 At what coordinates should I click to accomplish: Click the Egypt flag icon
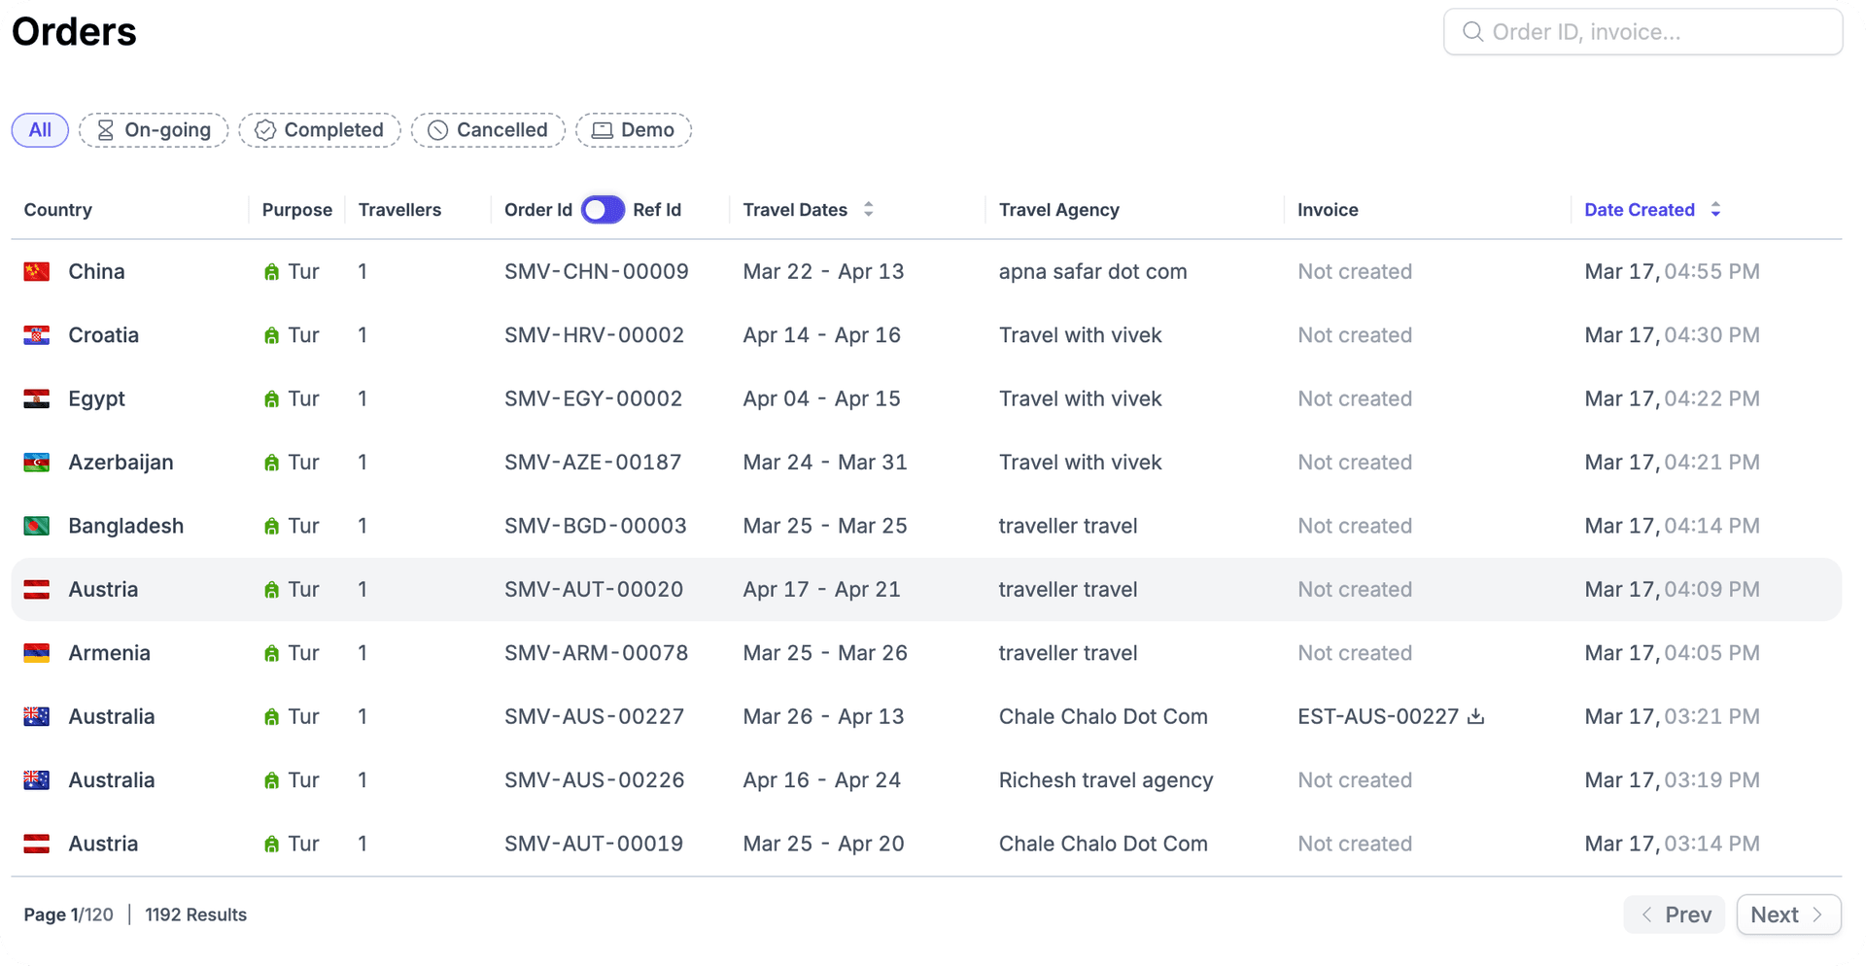(37, 399)
